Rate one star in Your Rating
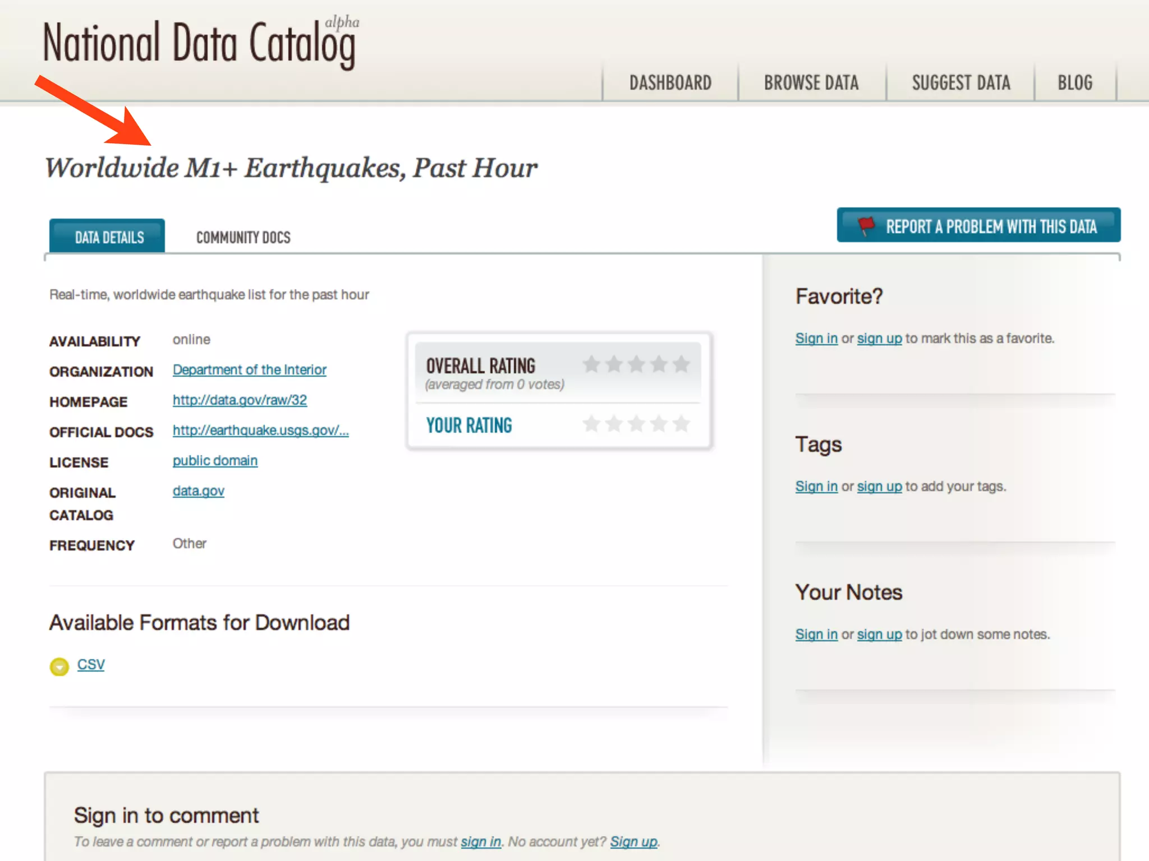Viewport: 1149px width, 861px height. (591, 424)
